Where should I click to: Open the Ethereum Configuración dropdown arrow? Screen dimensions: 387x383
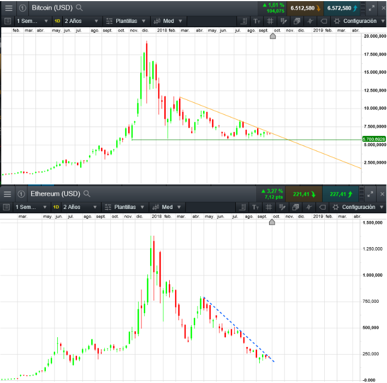[382, 207]
